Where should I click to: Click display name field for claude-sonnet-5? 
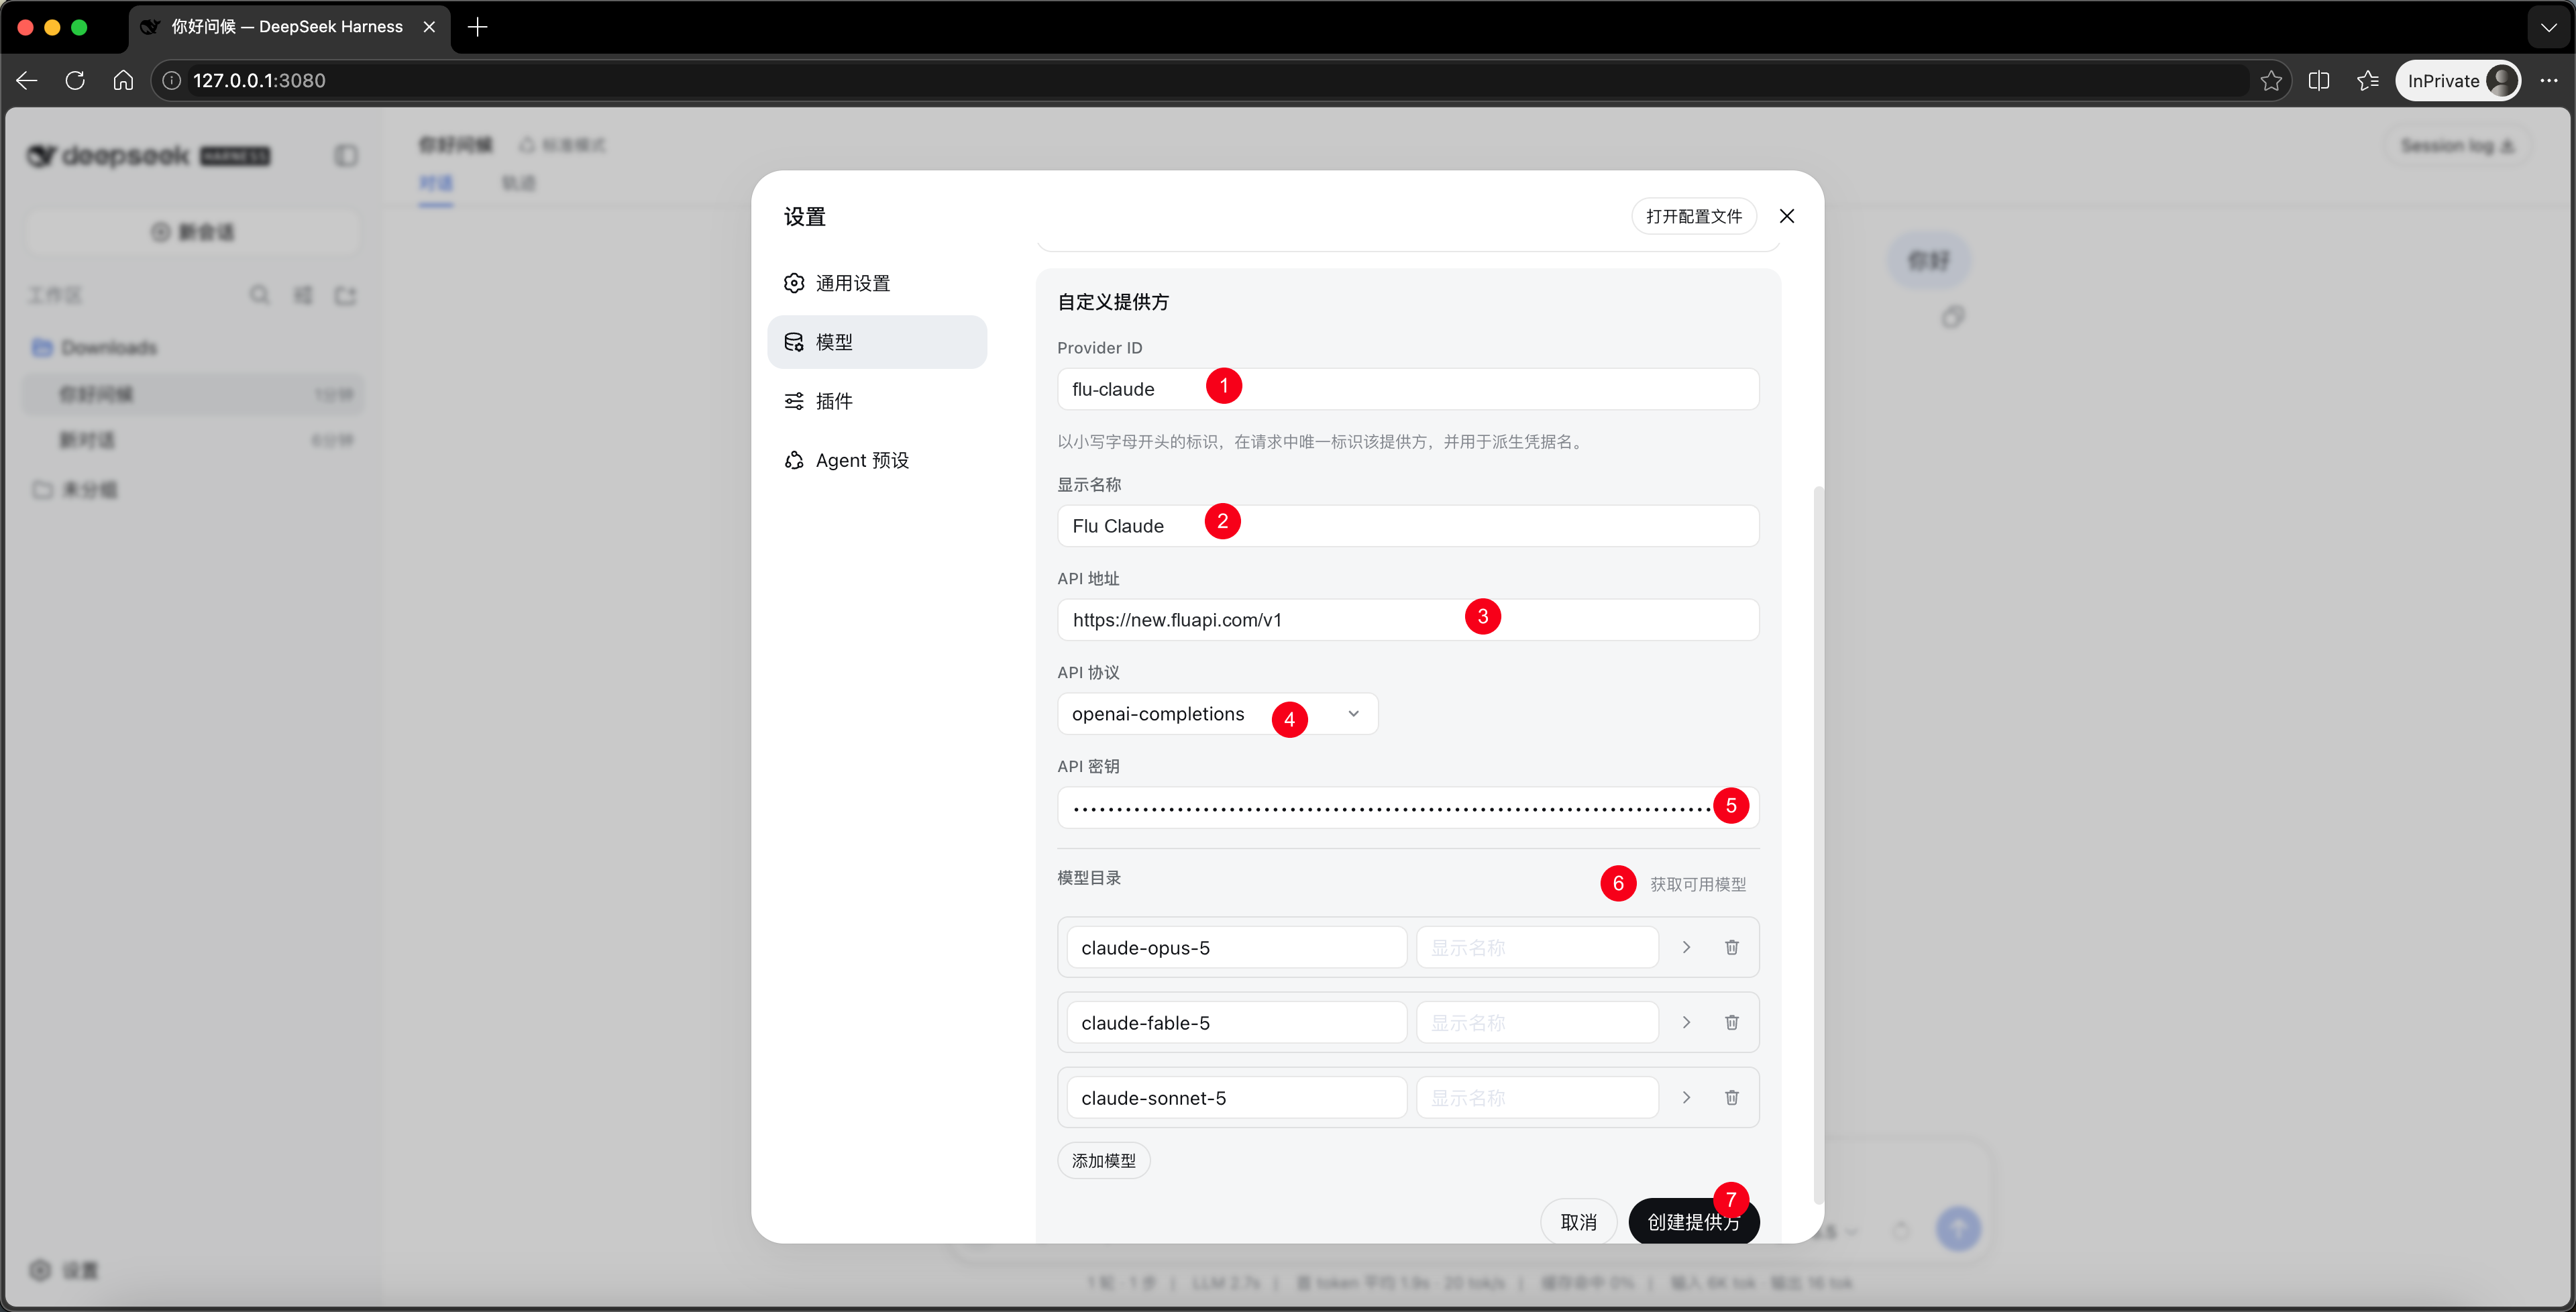coord(1537,1097)
